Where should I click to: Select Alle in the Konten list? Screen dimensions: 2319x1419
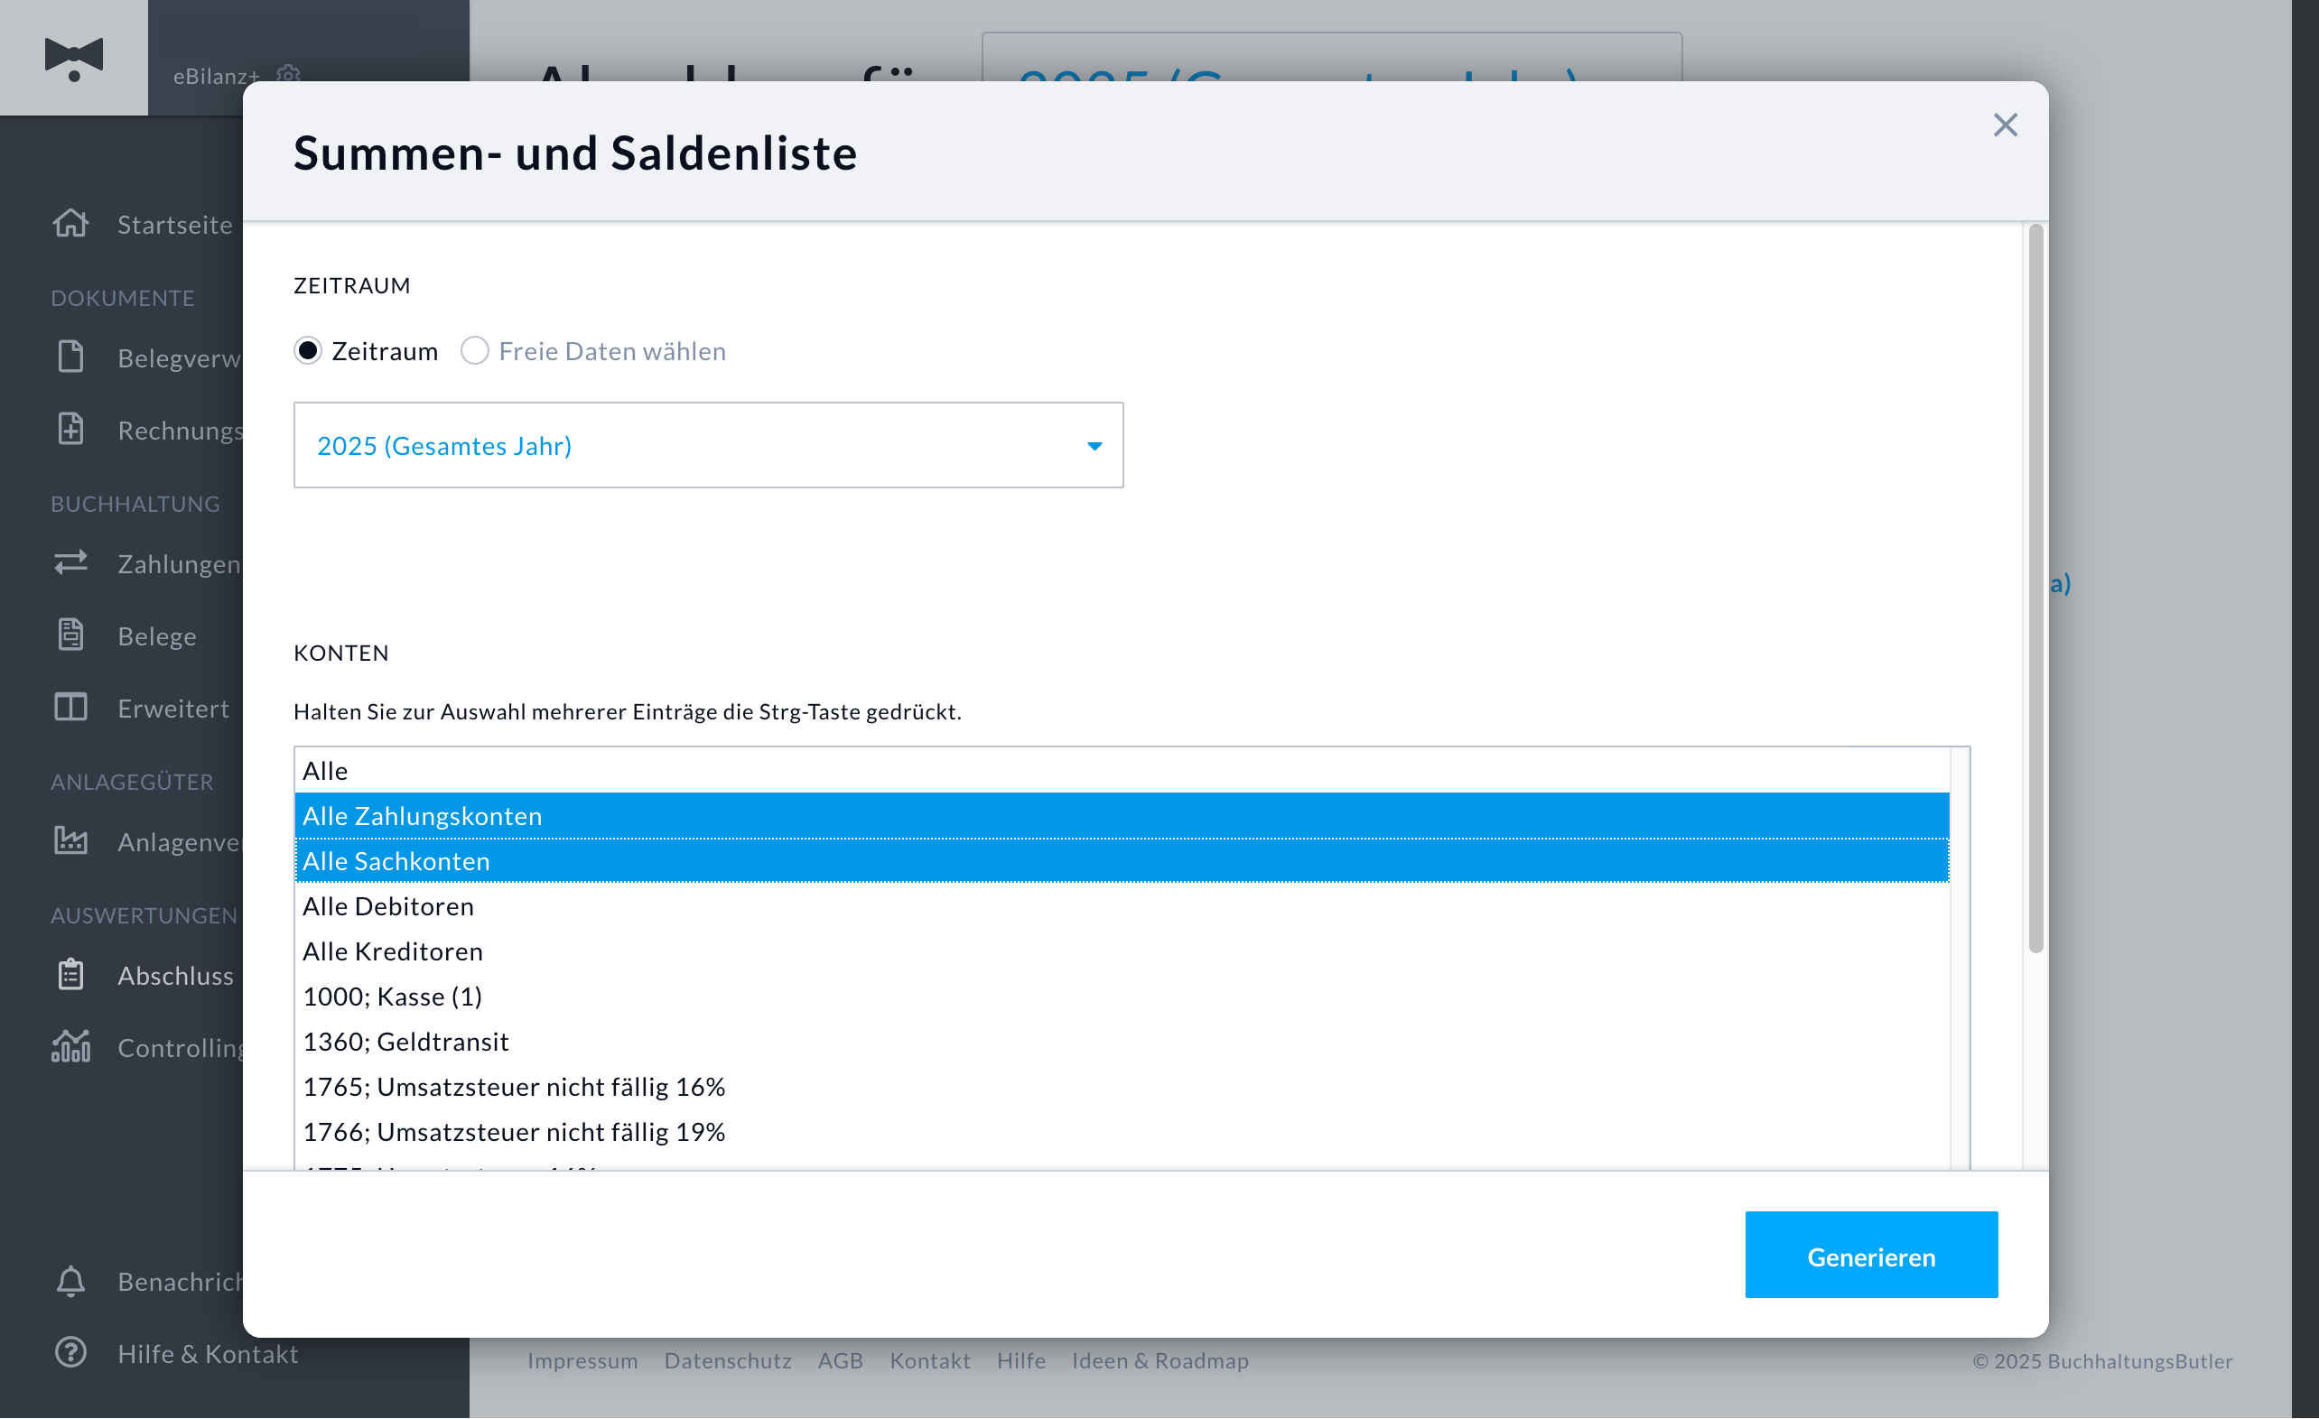tap(1122, 771)
